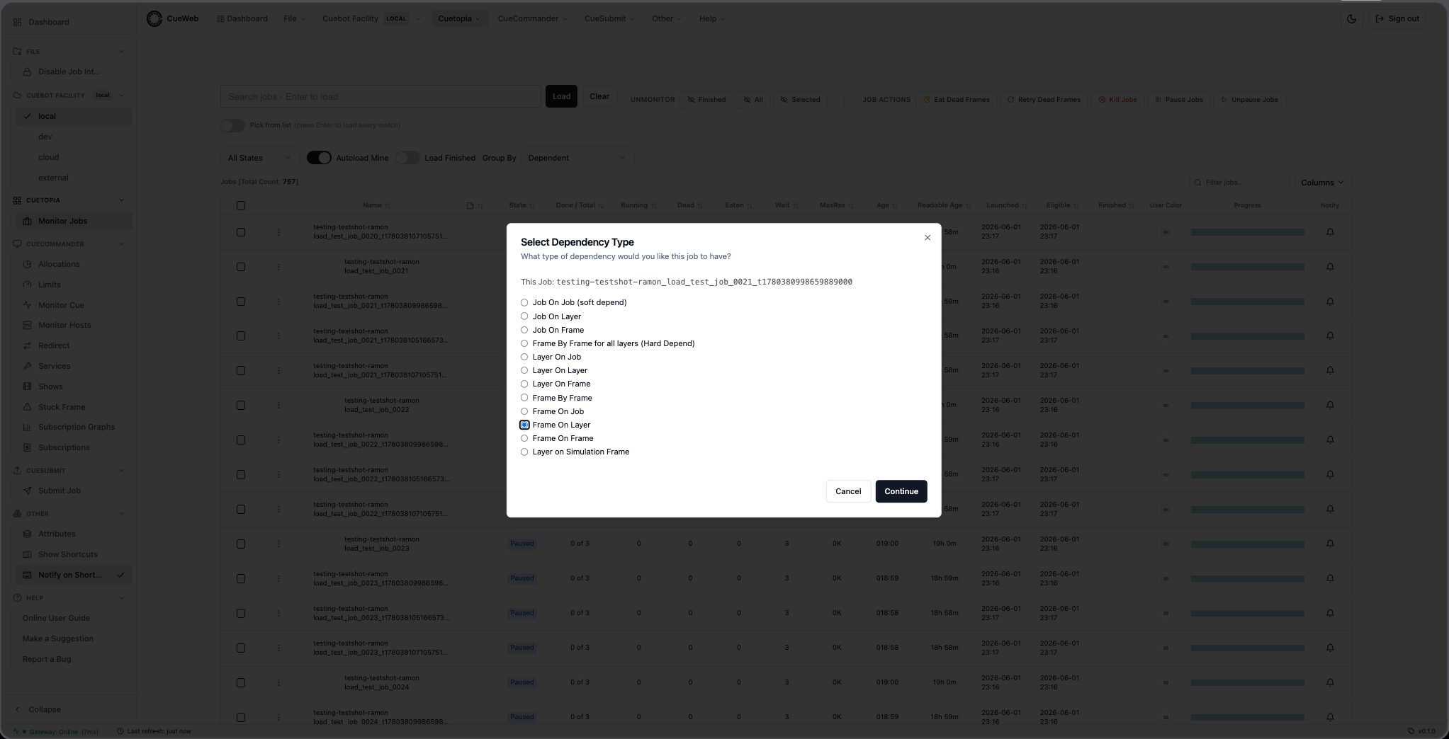Click Monitor Jobs sidebar icon
Screen dimensions: 1449x739
click(27, 221)
